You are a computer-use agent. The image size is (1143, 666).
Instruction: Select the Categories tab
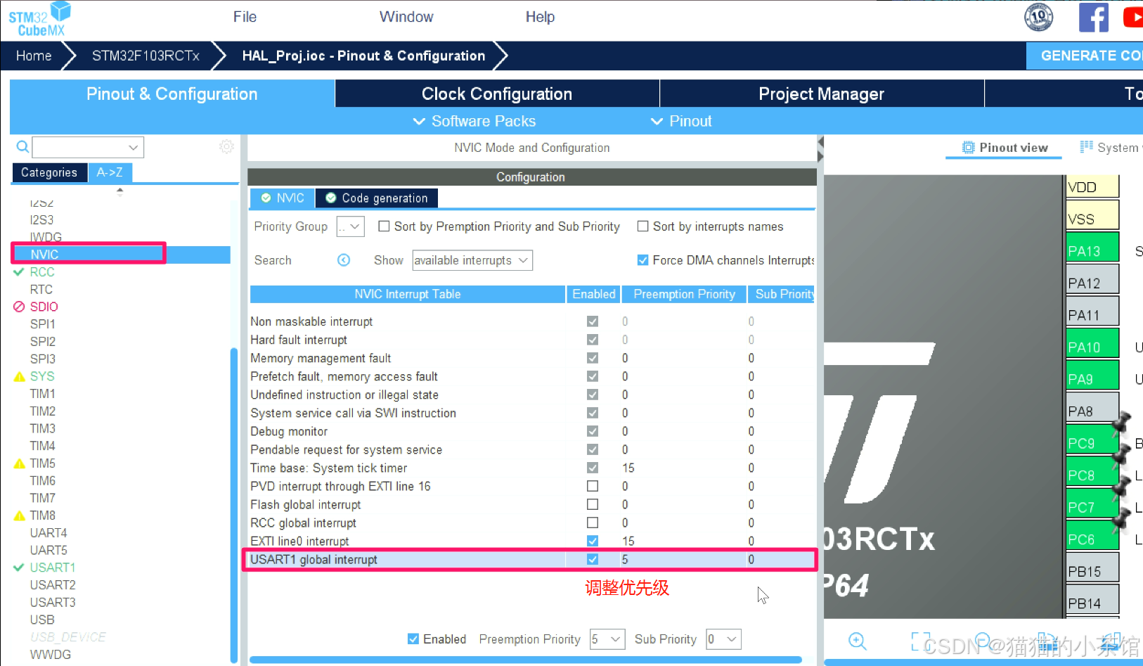click(49, 172)
